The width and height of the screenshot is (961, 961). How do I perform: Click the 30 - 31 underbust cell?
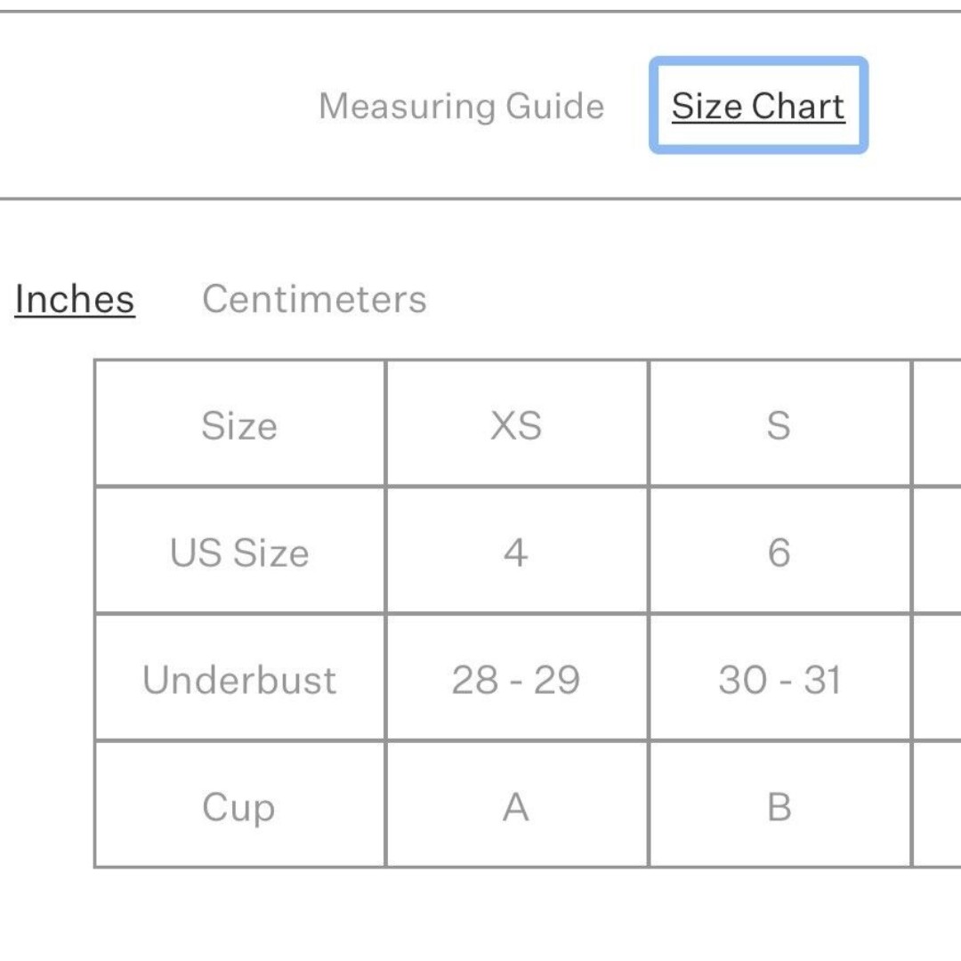(x=779, y=678)
